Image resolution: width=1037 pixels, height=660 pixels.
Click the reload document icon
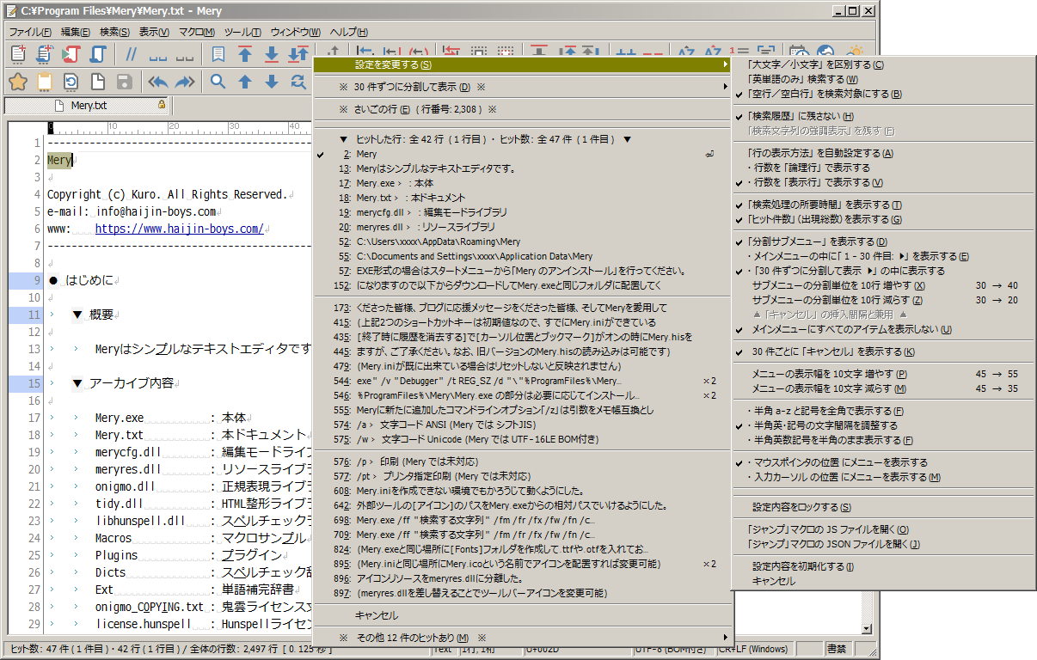pyautogui.click(x=71, y=82)
